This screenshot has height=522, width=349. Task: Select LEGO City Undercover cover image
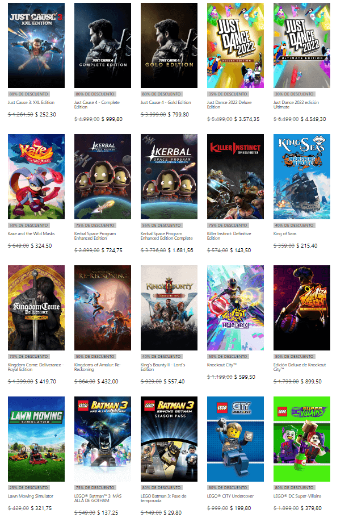click(235, 439)
